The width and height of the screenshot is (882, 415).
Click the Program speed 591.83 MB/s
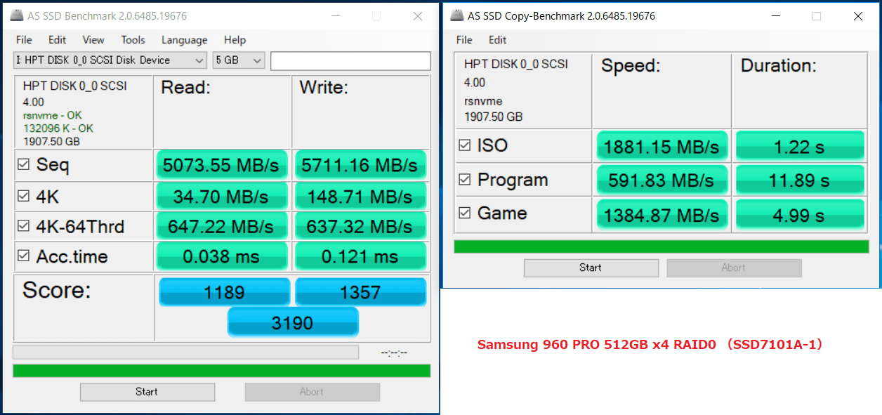pyautogui.click(x=662, y=180)
